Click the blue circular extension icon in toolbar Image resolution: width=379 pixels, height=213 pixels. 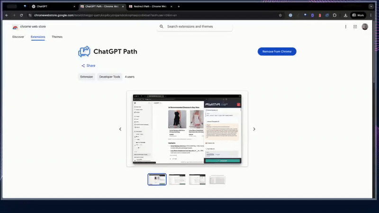click(290, 15)
